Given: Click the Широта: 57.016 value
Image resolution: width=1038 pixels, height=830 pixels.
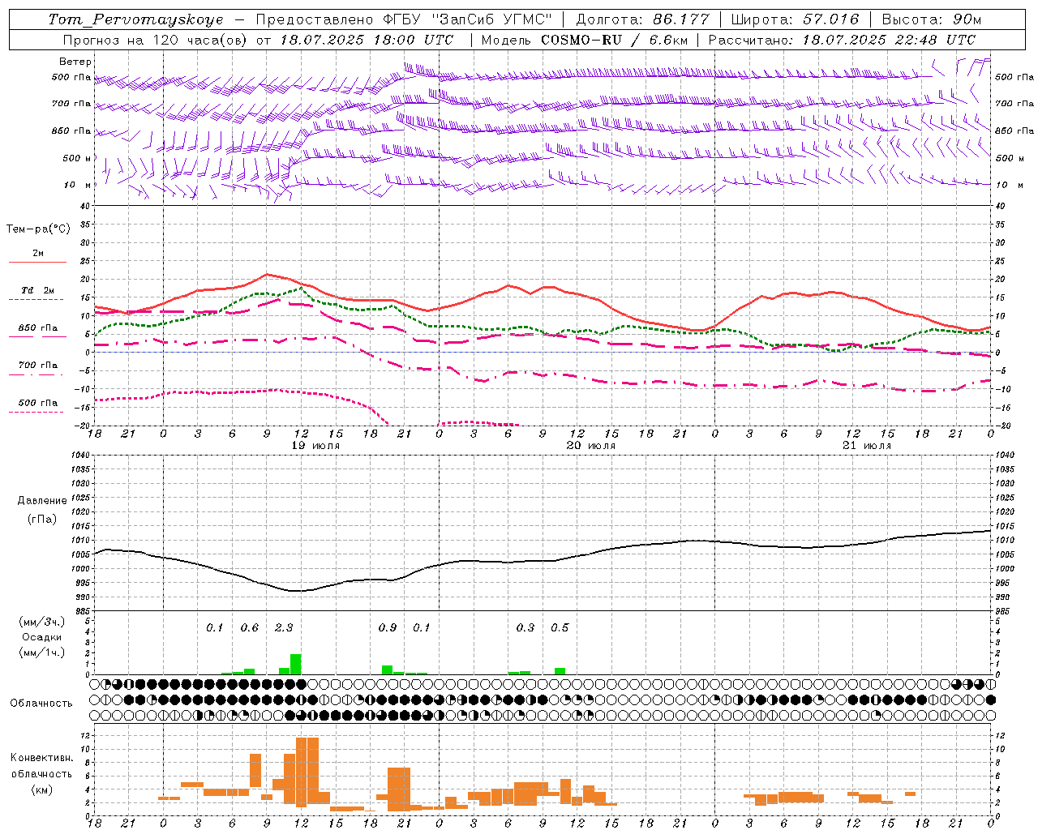Looking at the screenshot, I should 795,19.
